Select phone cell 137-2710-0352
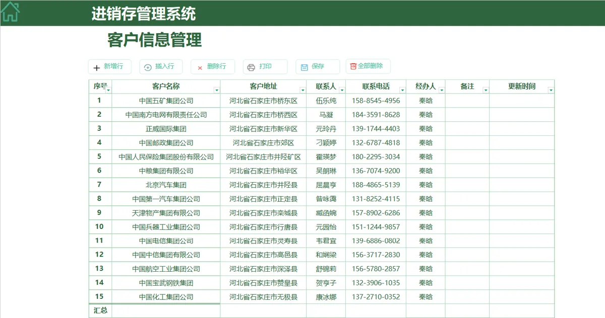The height and width of the screenshot is (318, 605). 376,297
